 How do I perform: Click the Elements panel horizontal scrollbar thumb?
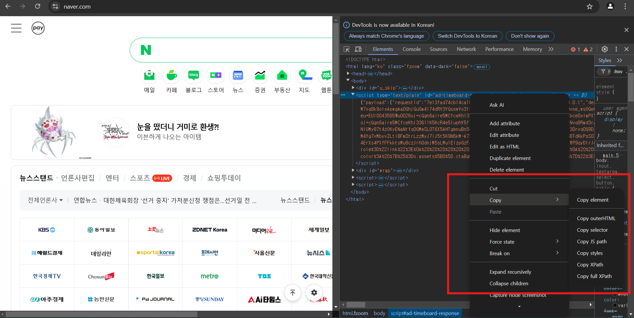tap(356, 304)
